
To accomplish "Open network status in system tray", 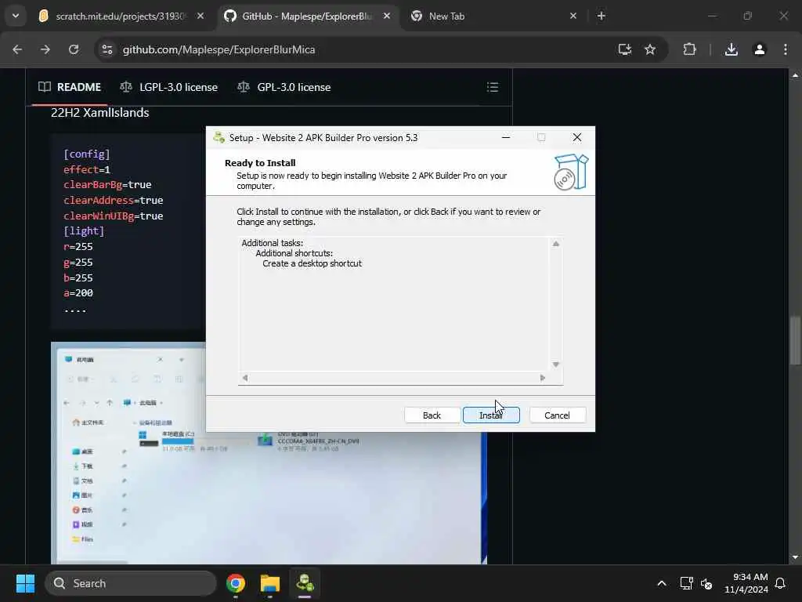I will 686,583.
